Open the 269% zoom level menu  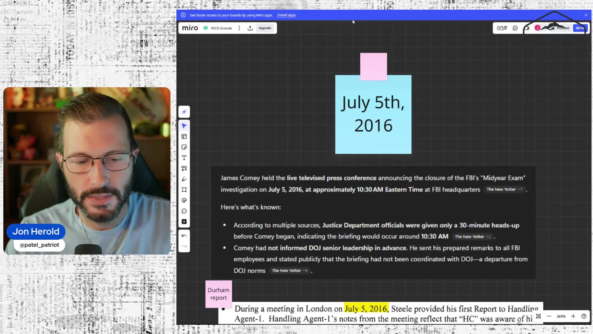[561, 316]
